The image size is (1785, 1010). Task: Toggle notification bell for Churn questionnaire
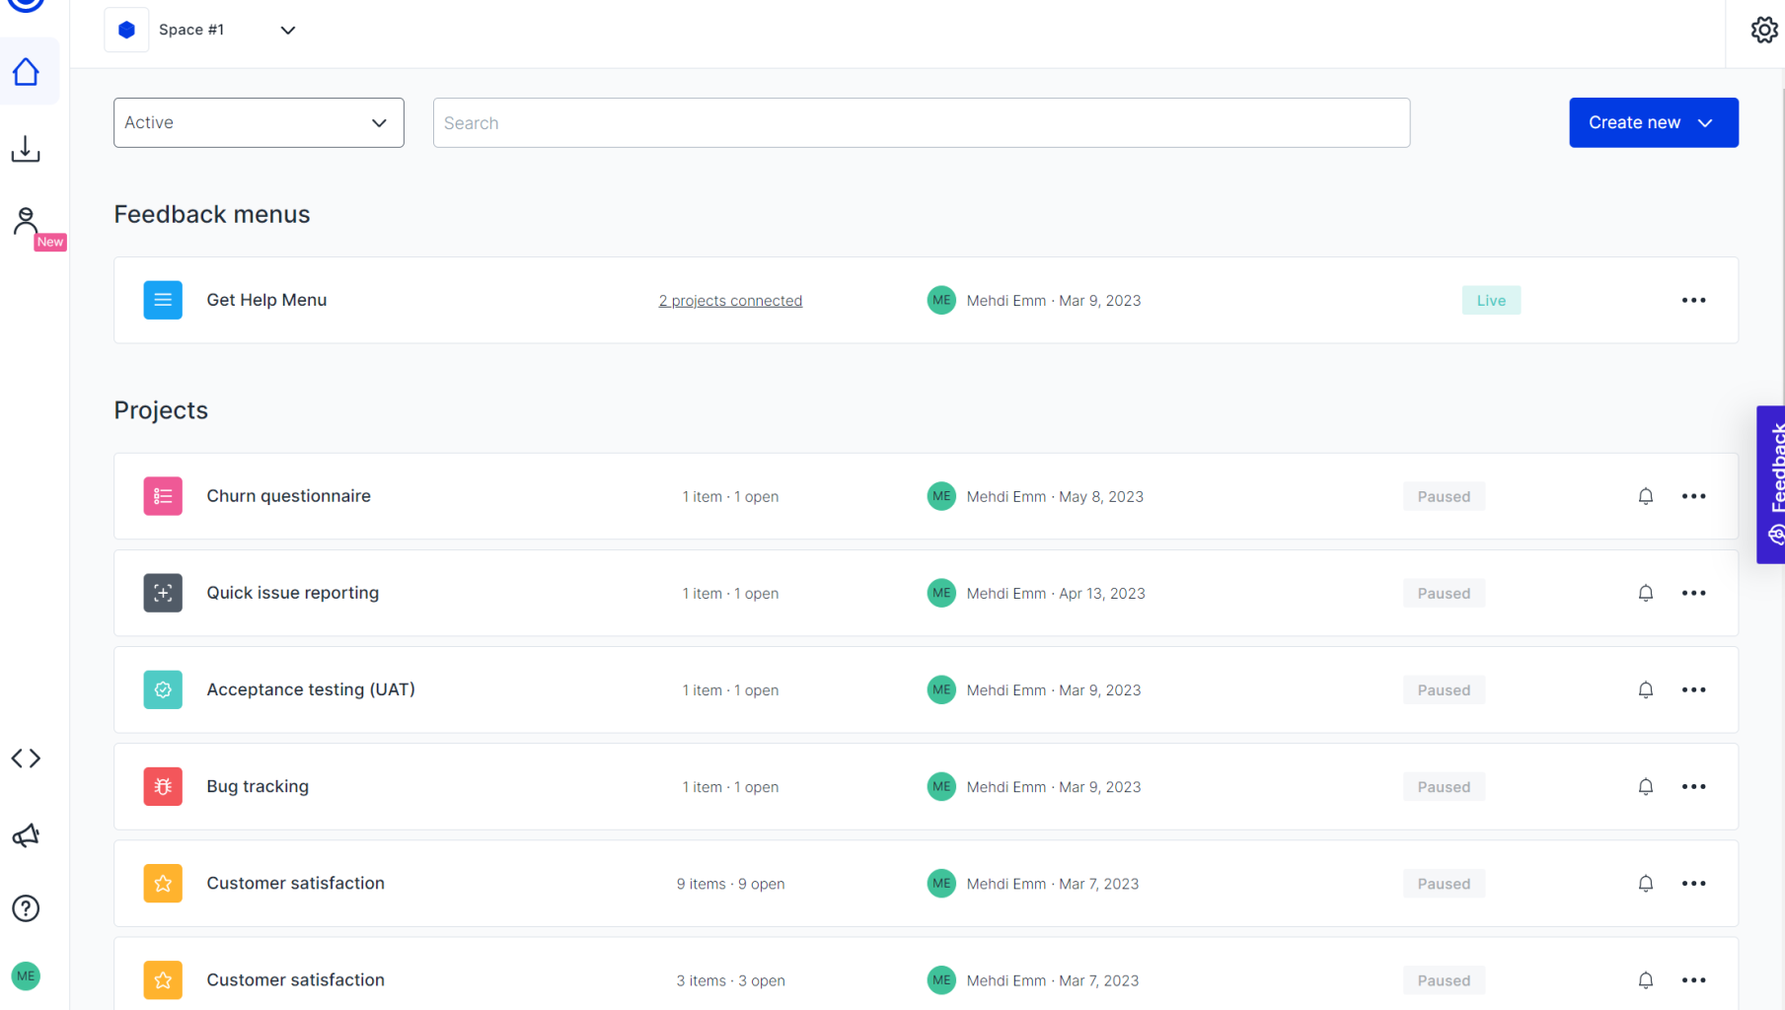point(1646,496)
